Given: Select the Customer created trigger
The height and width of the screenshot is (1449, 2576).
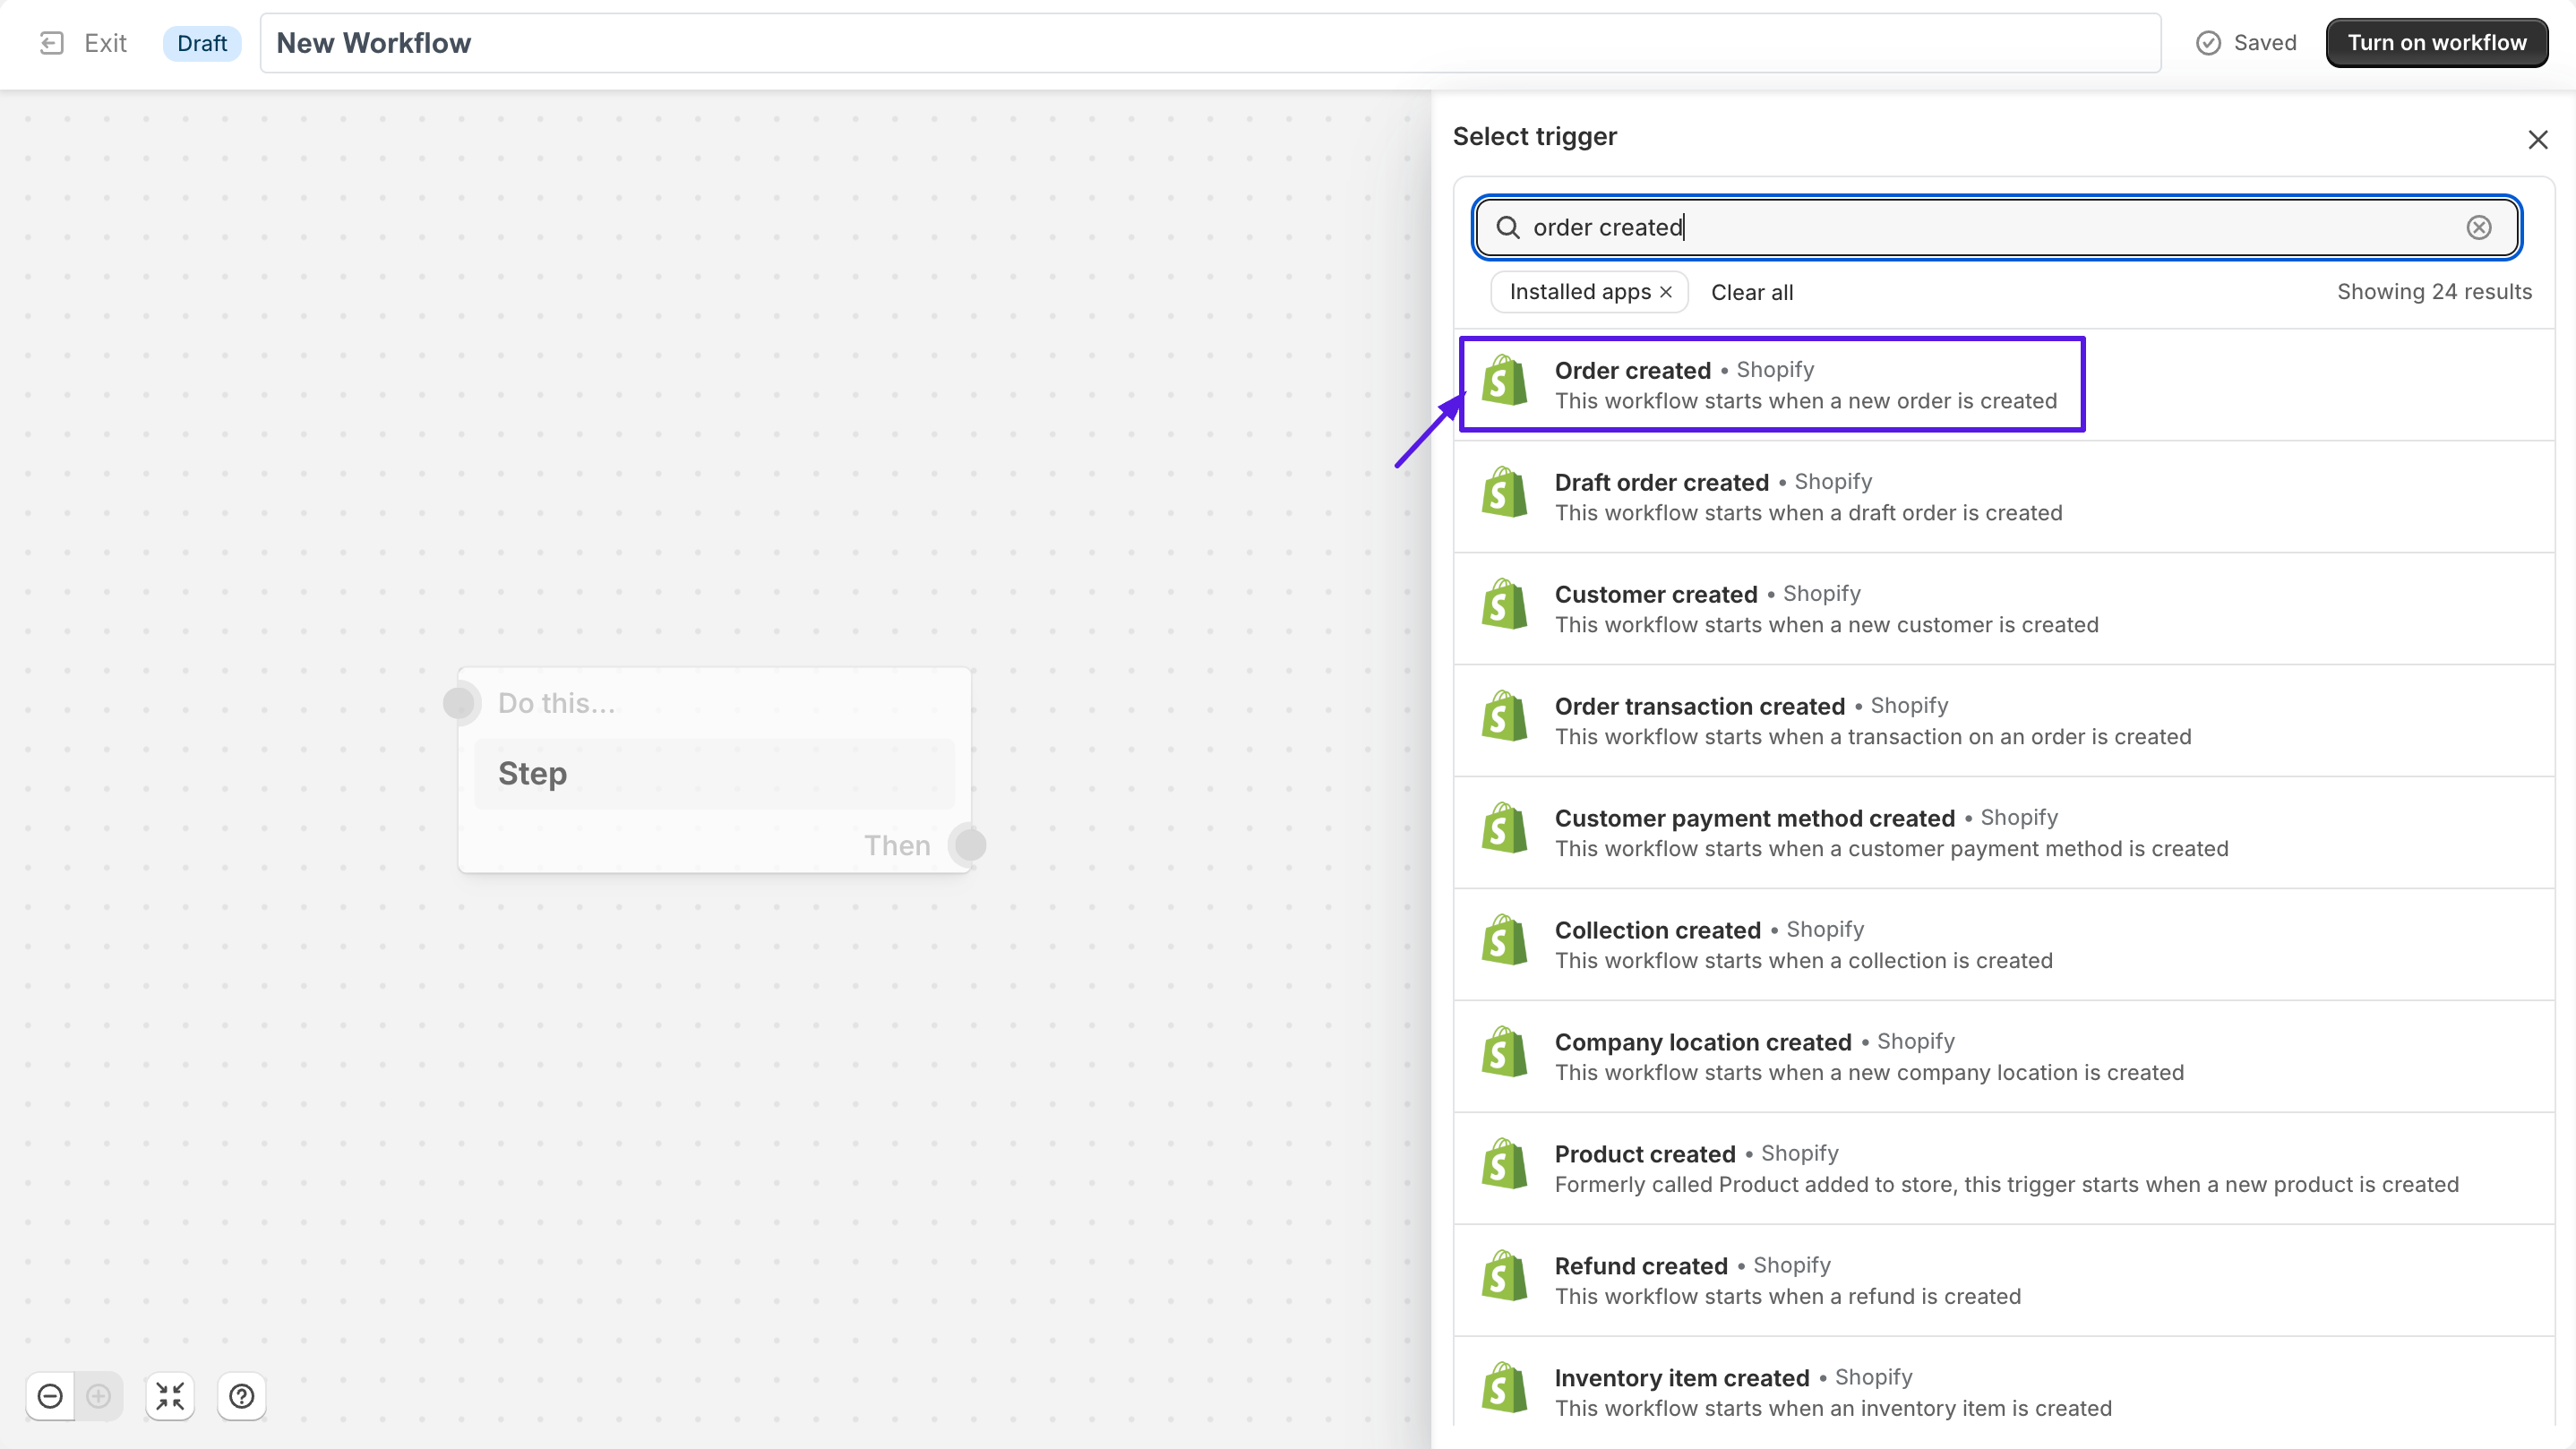Looking at the screenshot, I should coord(2004,609).
